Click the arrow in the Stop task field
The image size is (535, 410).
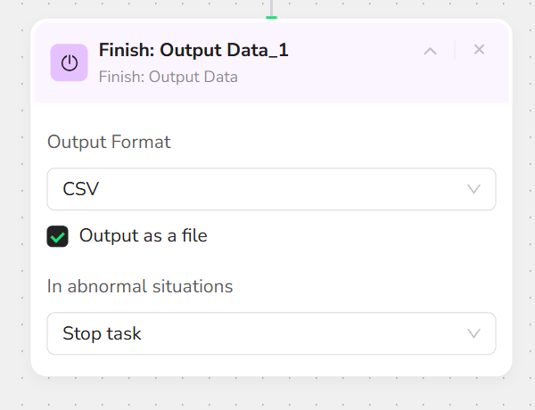click(x=473, y=333)
